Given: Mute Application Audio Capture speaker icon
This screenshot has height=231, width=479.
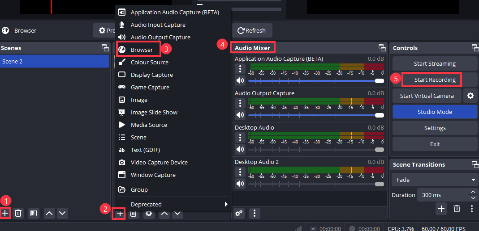Looking at the screenshot, I should point(240,80).
